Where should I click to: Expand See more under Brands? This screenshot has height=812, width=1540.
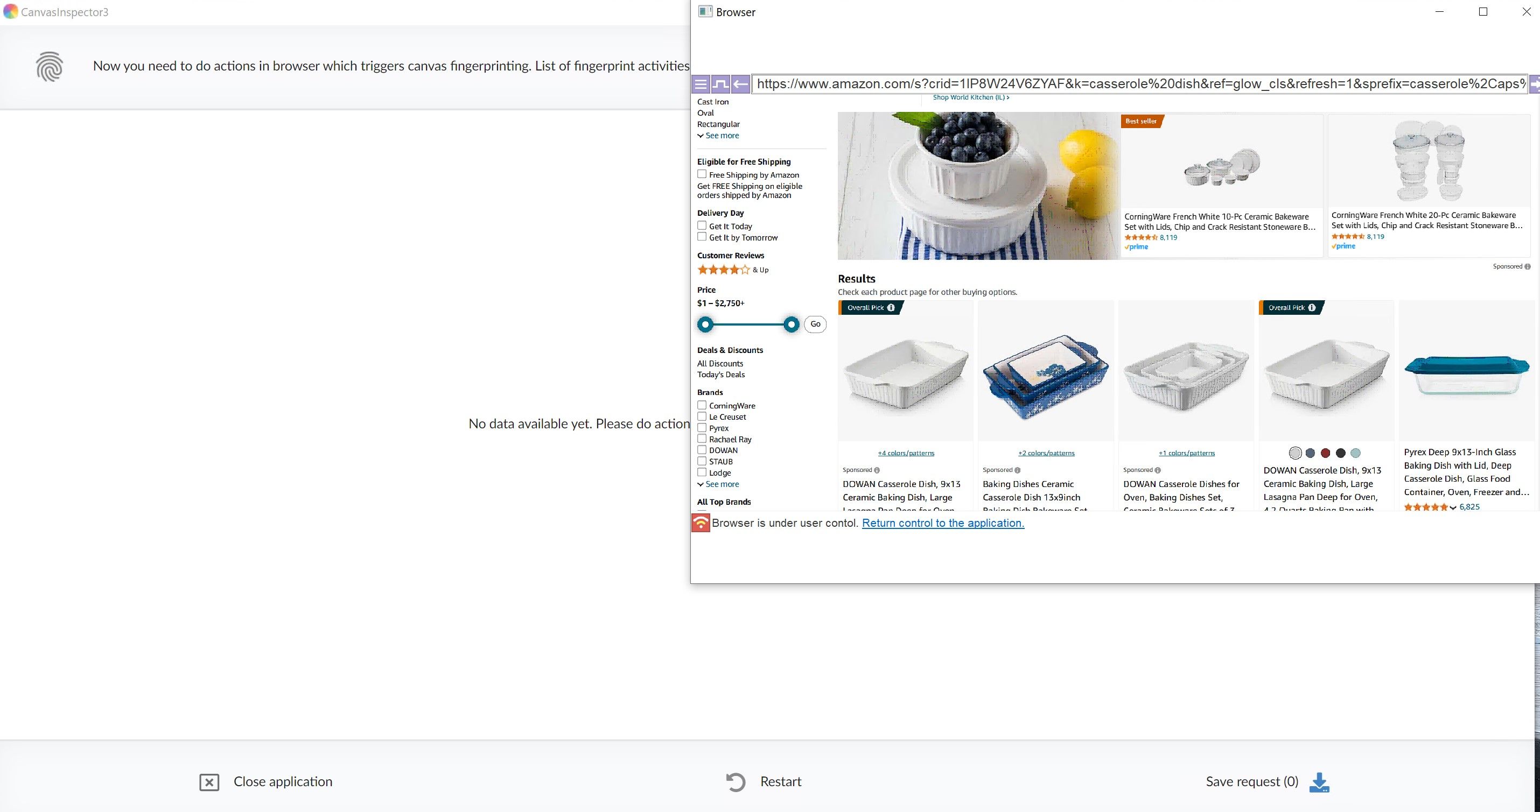722,484
